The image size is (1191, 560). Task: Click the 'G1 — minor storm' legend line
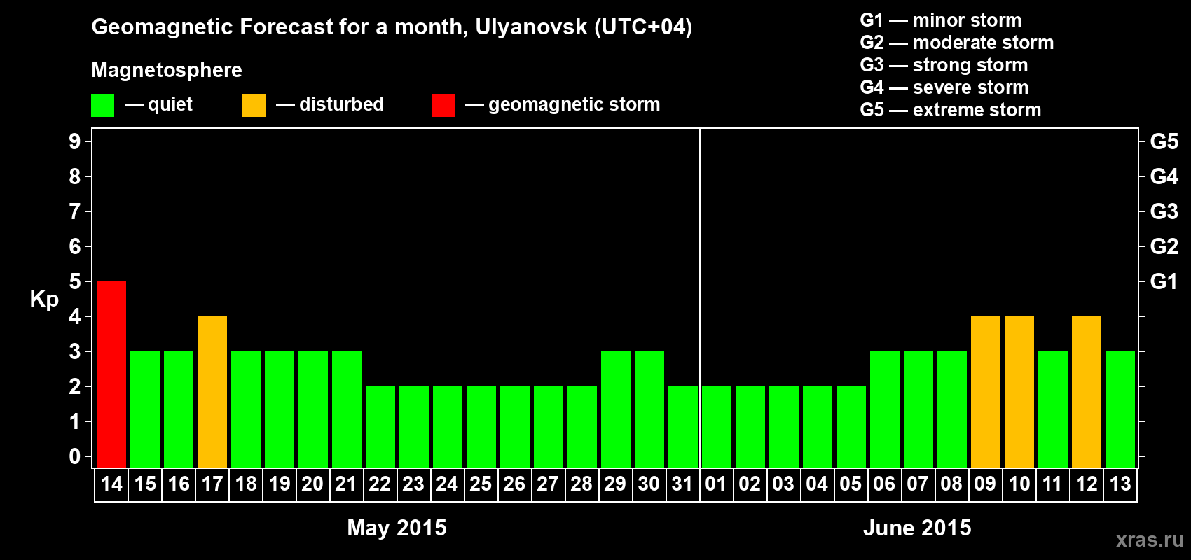tap(941, 20)
